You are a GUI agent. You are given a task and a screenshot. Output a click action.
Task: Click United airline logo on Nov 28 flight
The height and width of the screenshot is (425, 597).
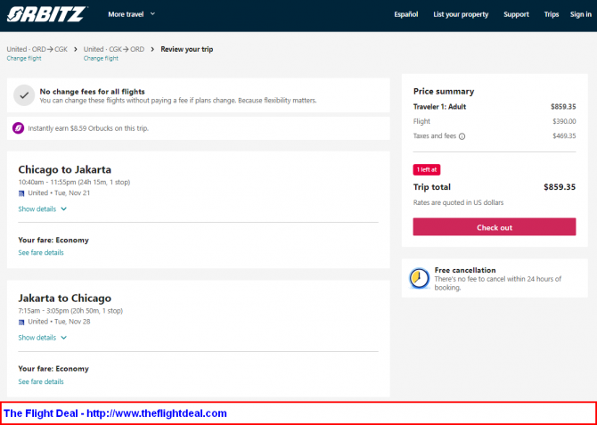tap(21, 323)
